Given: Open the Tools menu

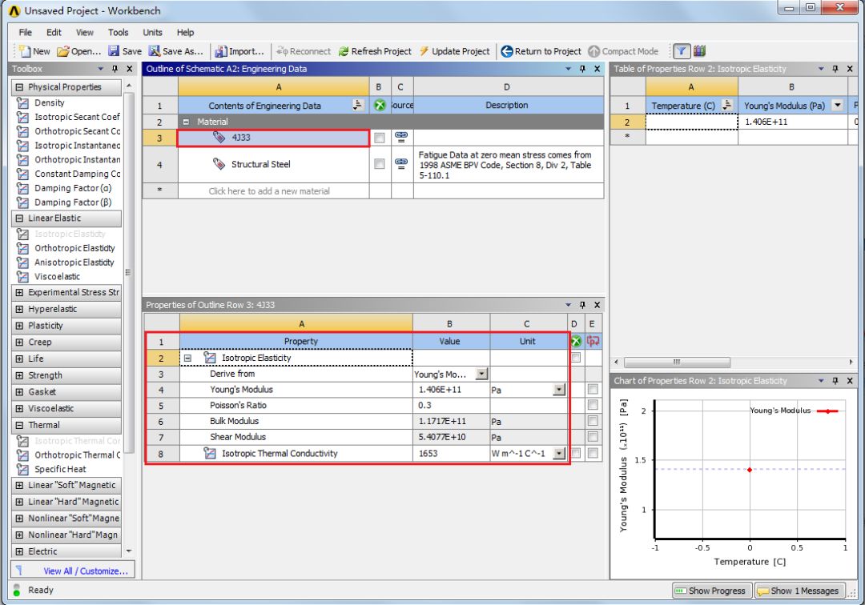Looking at the screenshot, I should 118,33.
